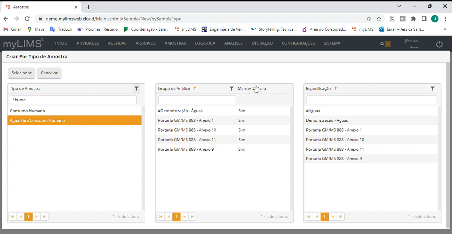452x234 pixels.
Task: Open the Gmail bookmark
Action: coord(13,29)
